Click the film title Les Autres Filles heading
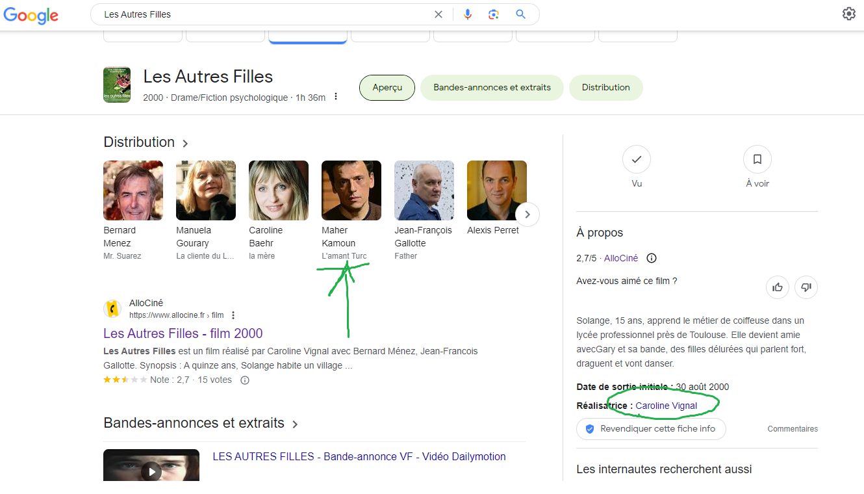 click(208, 77)
